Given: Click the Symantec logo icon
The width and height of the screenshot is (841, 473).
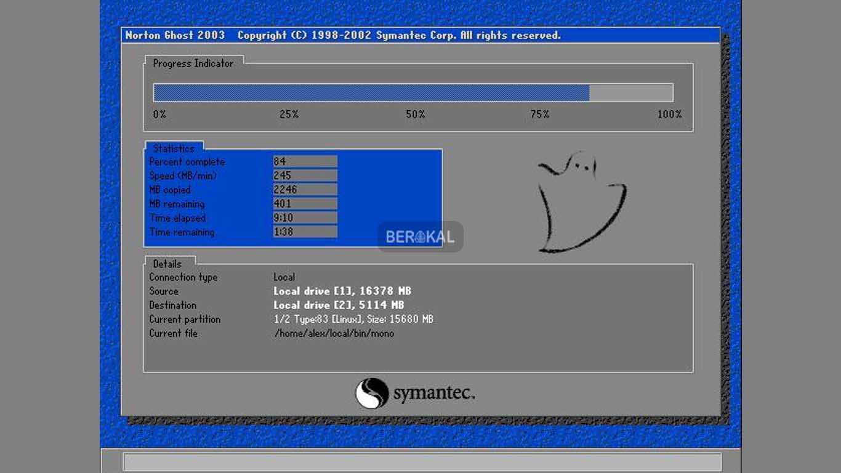Looking at the screenshot, I should click(x=372, y=393).
